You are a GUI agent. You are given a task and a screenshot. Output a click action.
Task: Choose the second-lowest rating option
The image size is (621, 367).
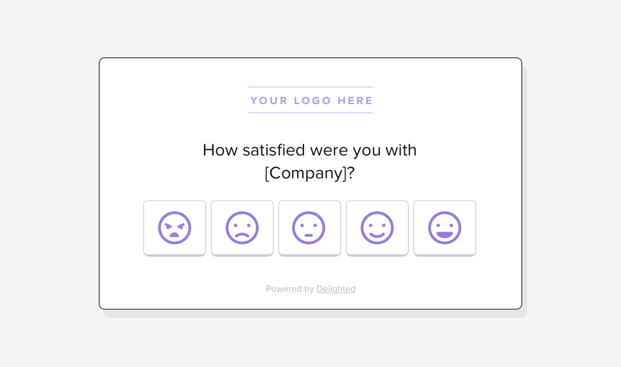[242, 228]
